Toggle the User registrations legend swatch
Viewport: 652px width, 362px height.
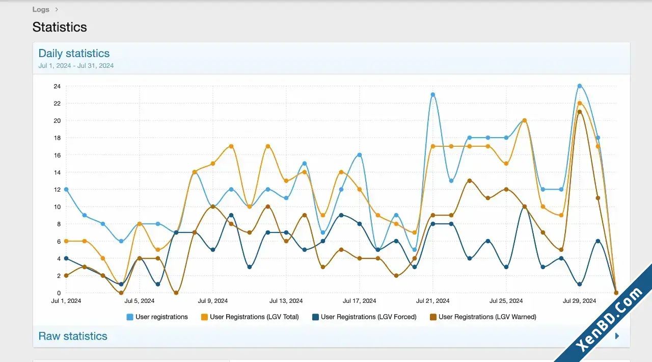pos(130,317)
